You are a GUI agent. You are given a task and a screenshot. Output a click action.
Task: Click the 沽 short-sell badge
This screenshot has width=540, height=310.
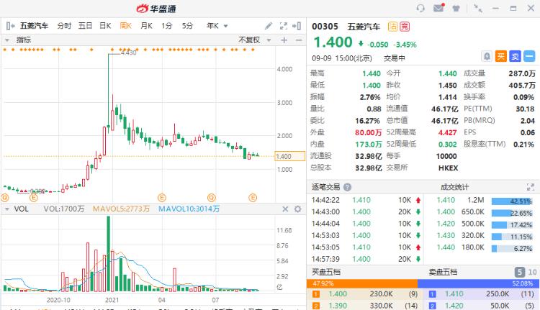(x=392, y=27)
